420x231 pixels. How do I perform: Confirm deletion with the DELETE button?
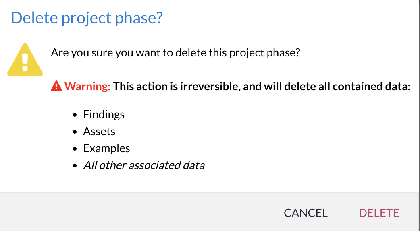coord(379,213)
